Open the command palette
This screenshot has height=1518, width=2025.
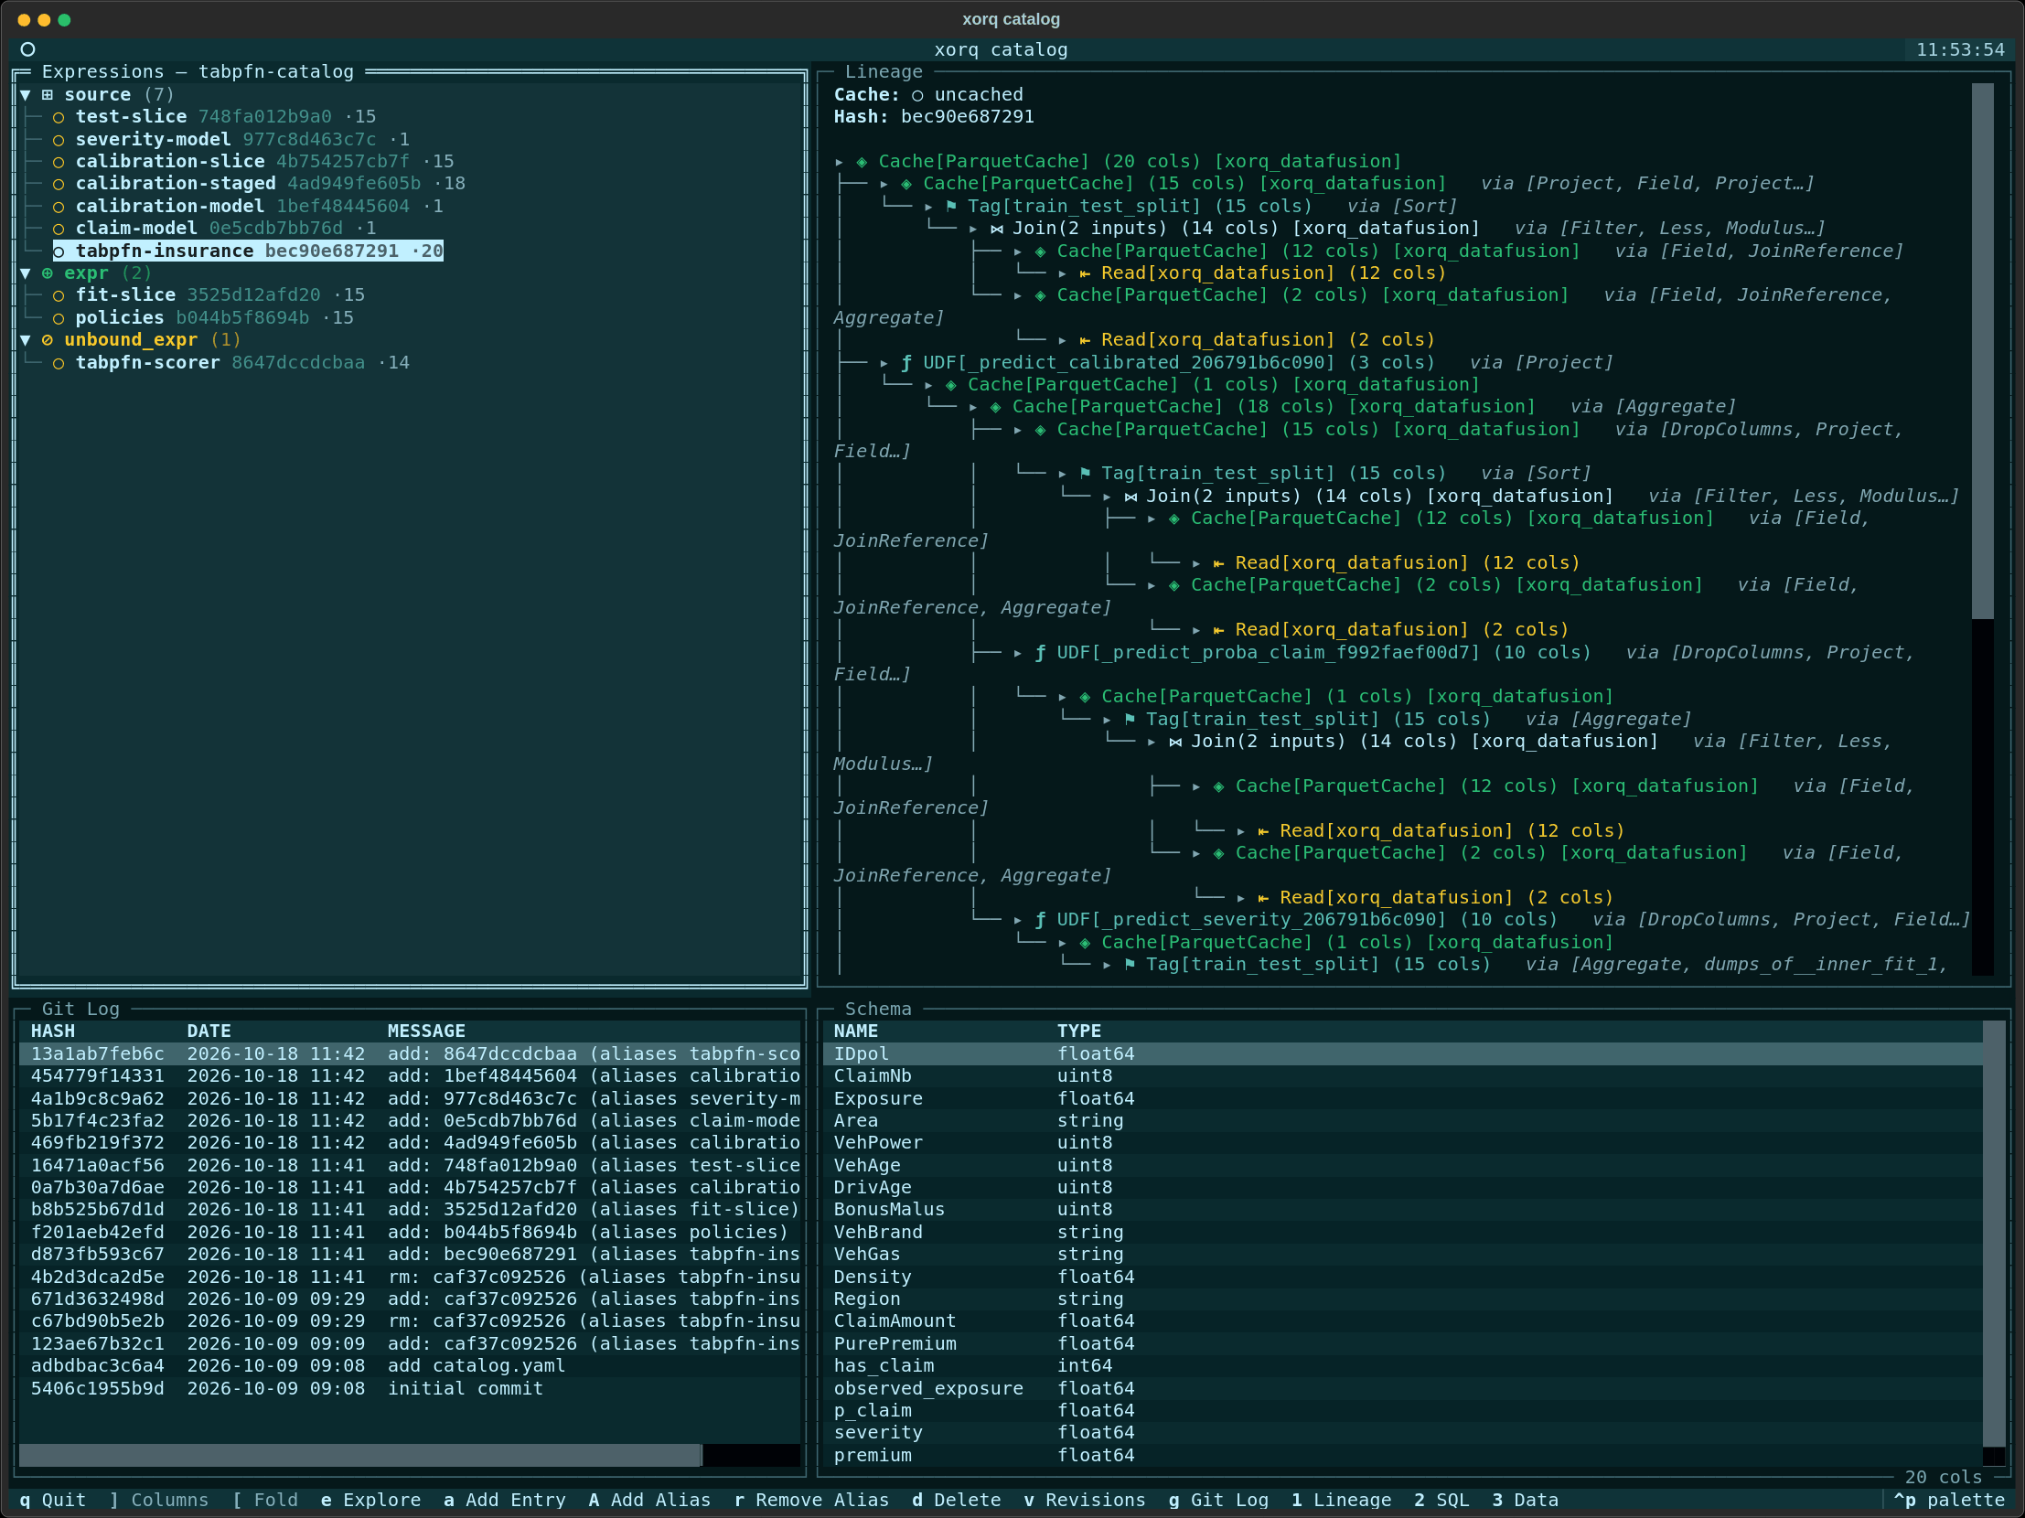pyautogui.click(x=1950, y=1500)
